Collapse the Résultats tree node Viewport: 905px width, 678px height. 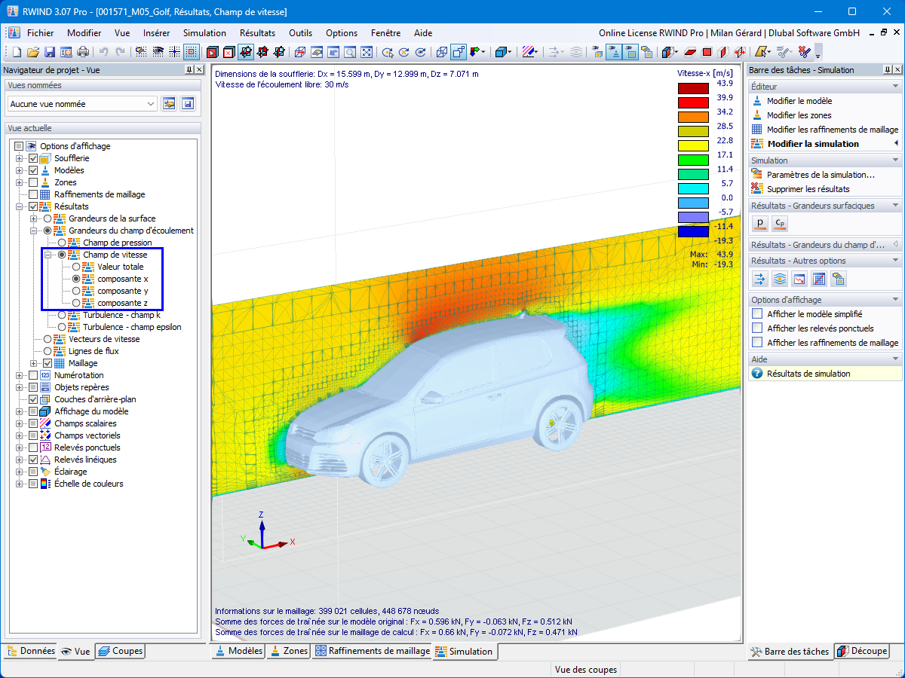click(x=19, y=206)
